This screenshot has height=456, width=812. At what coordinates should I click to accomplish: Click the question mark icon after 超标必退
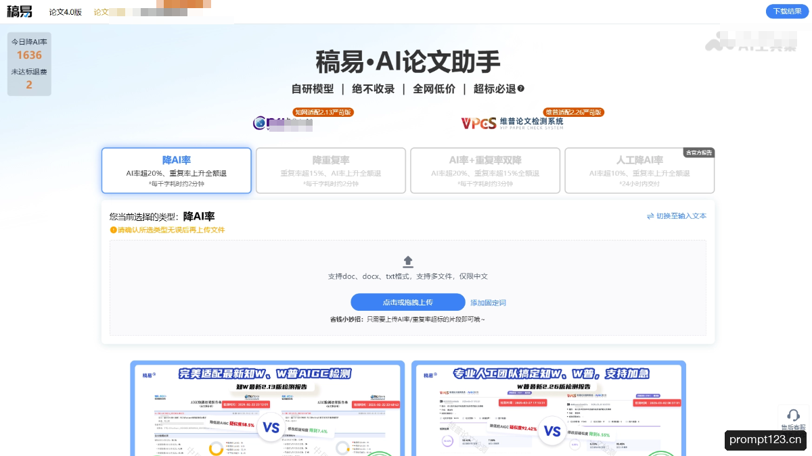521,88
